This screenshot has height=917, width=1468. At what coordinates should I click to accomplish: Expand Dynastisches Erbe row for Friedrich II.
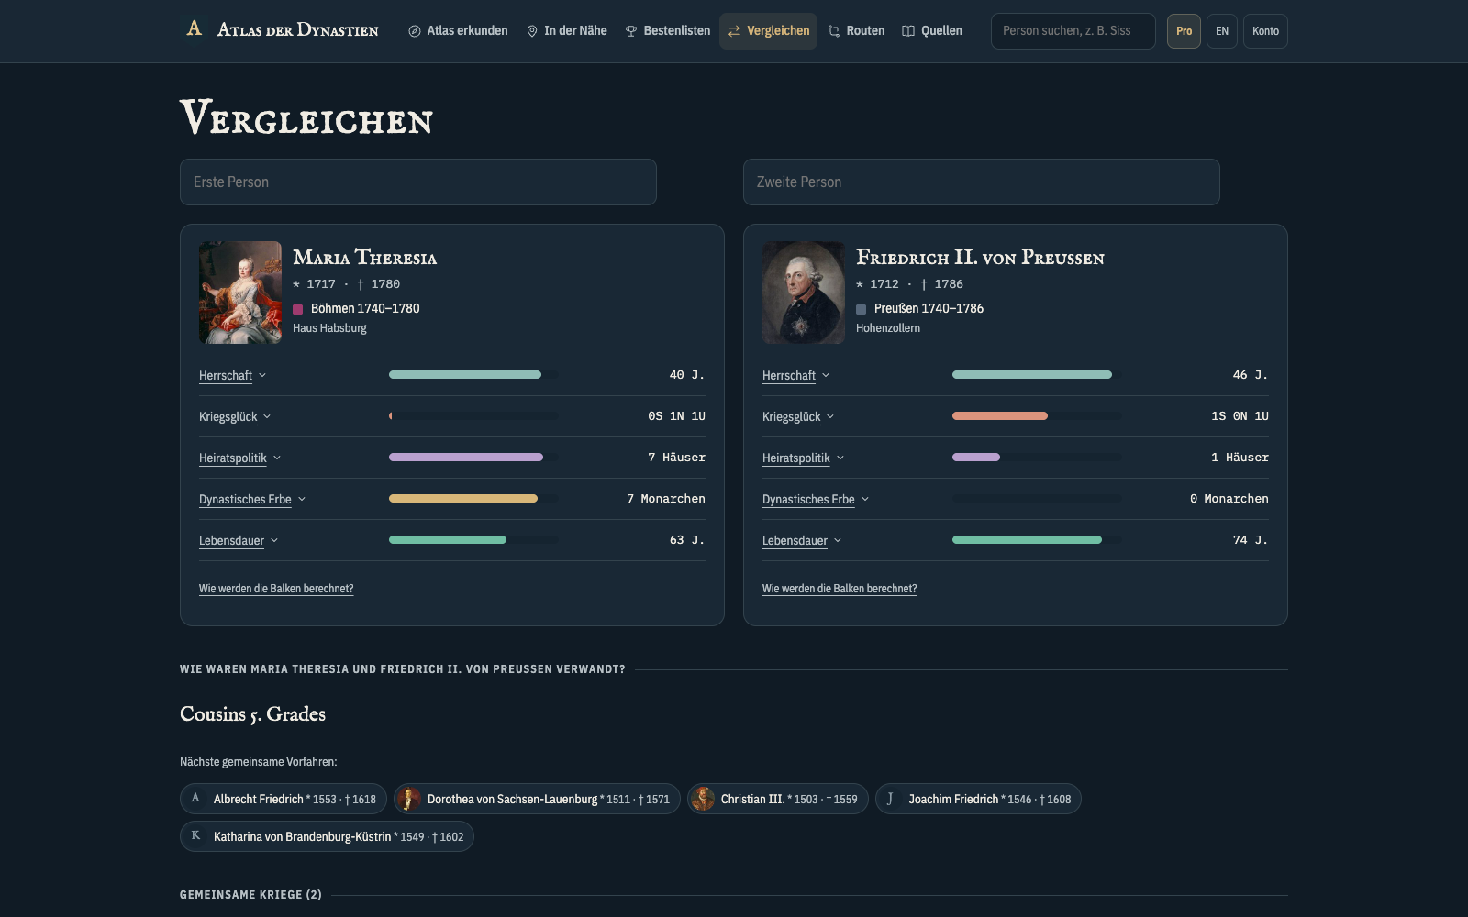coord(816,499)
